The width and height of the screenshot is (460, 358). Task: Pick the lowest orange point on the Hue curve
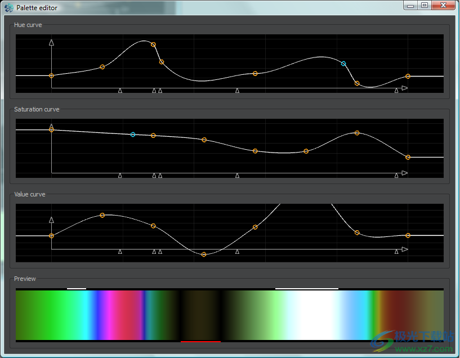pyautogui.click(x=357, y=83)
